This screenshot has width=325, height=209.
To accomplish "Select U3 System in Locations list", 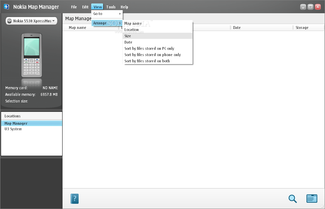I will (x=31, y=129).
